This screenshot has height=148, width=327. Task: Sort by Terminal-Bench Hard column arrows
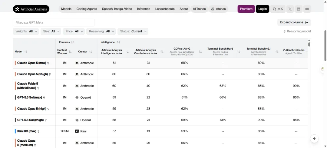(239, 52)
